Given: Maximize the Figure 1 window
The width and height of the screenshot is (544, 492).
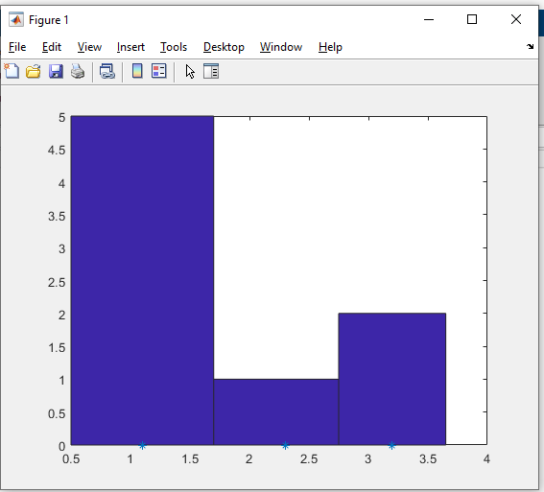Looking at the screenshot, I should 472,19.
